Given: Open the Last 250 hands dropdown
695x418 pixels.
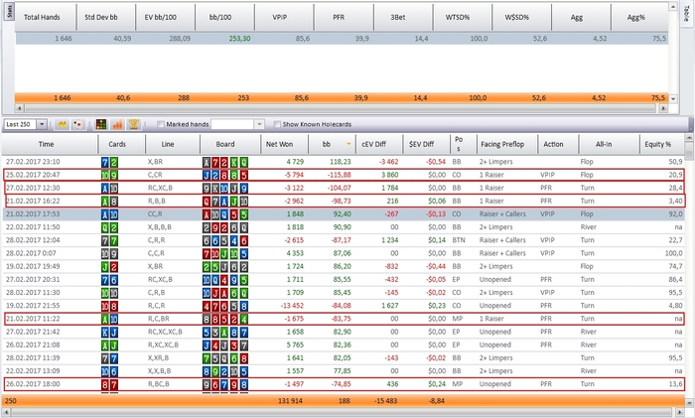Looking at the screenshot, I should tap(42, 124).
